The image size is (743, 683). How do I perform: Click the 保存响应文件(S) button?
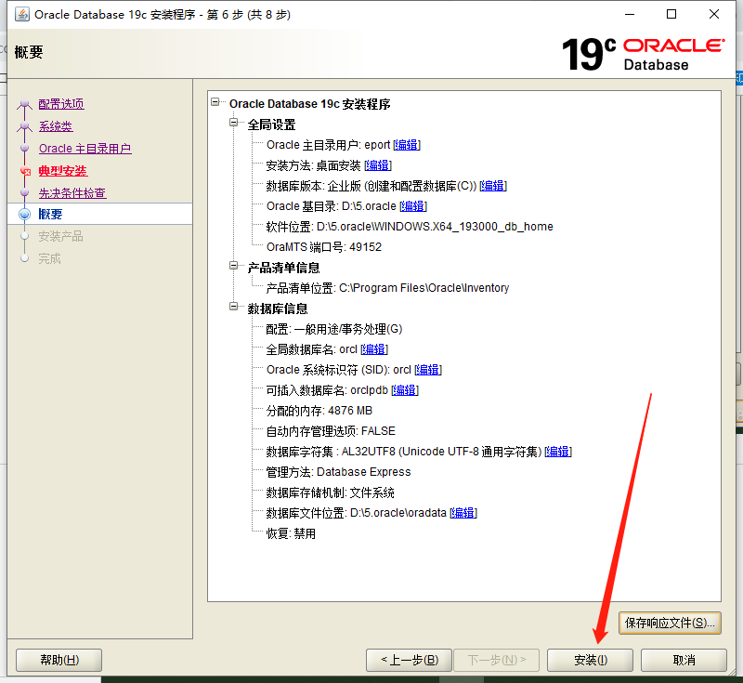pyautogui.click(x=670, y=623)
